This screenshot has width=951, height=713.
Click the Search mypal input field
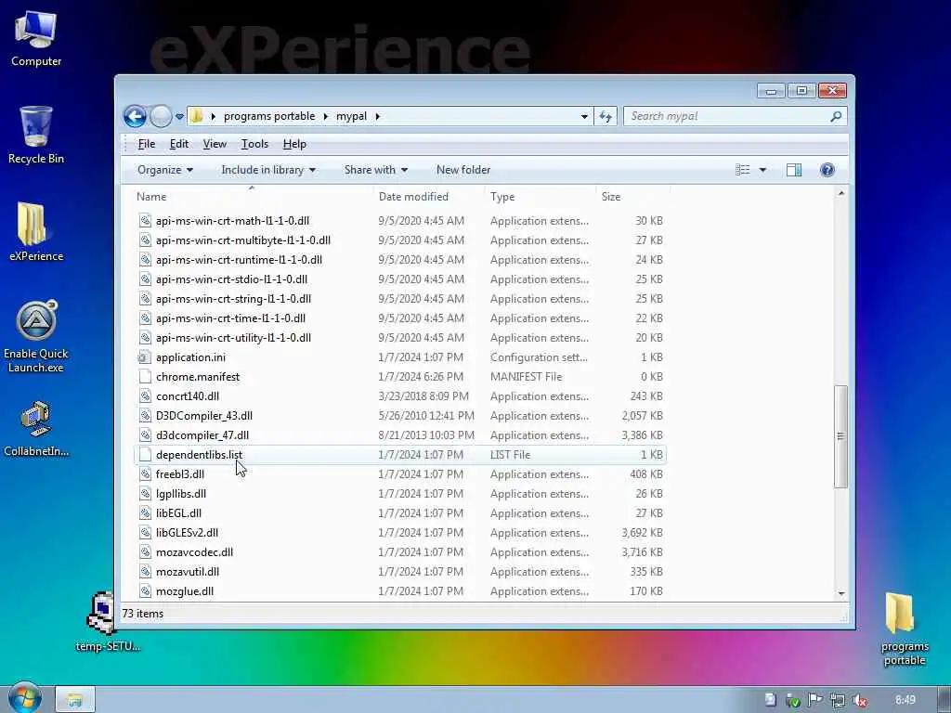click(x=728, y=116)
